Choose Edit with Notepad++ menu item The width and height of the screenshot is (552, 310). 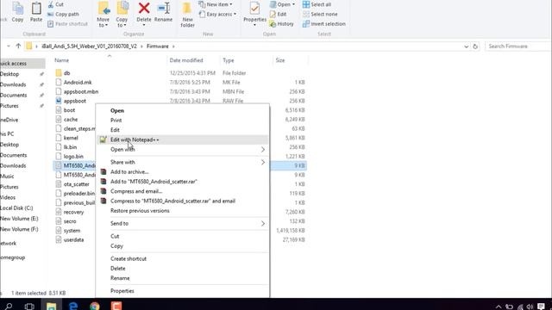(182, 139)
